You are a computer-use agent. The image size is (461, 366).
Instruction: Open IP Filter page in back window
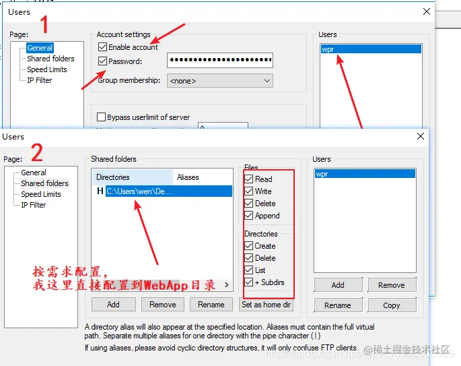coord(40,80)
